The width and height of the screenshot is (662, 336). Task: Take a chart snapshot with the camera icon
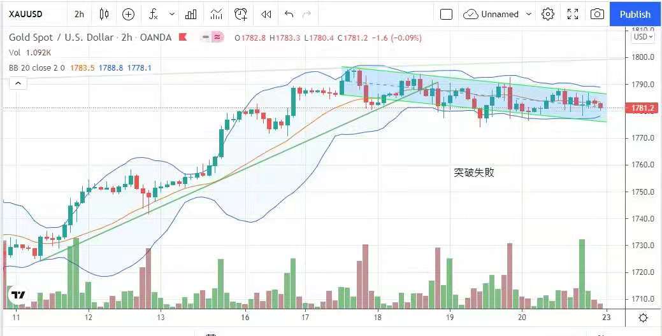pos(597,14)
